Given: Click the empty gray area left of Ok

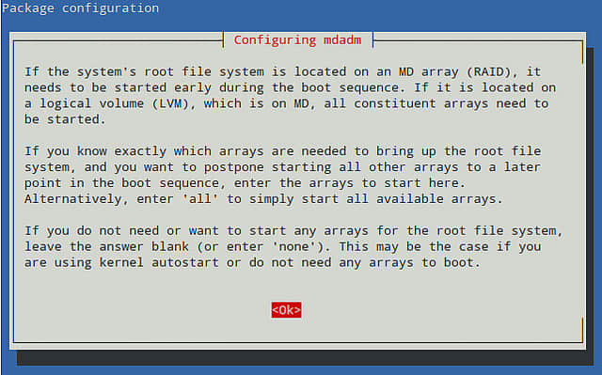Looking at the screenshot, I should [x=142, y=310].
